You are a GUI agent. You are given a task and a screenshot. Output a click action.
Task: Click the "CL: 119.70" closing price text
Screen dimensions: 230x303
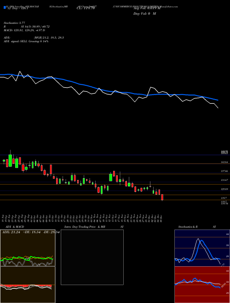(86, 8)
